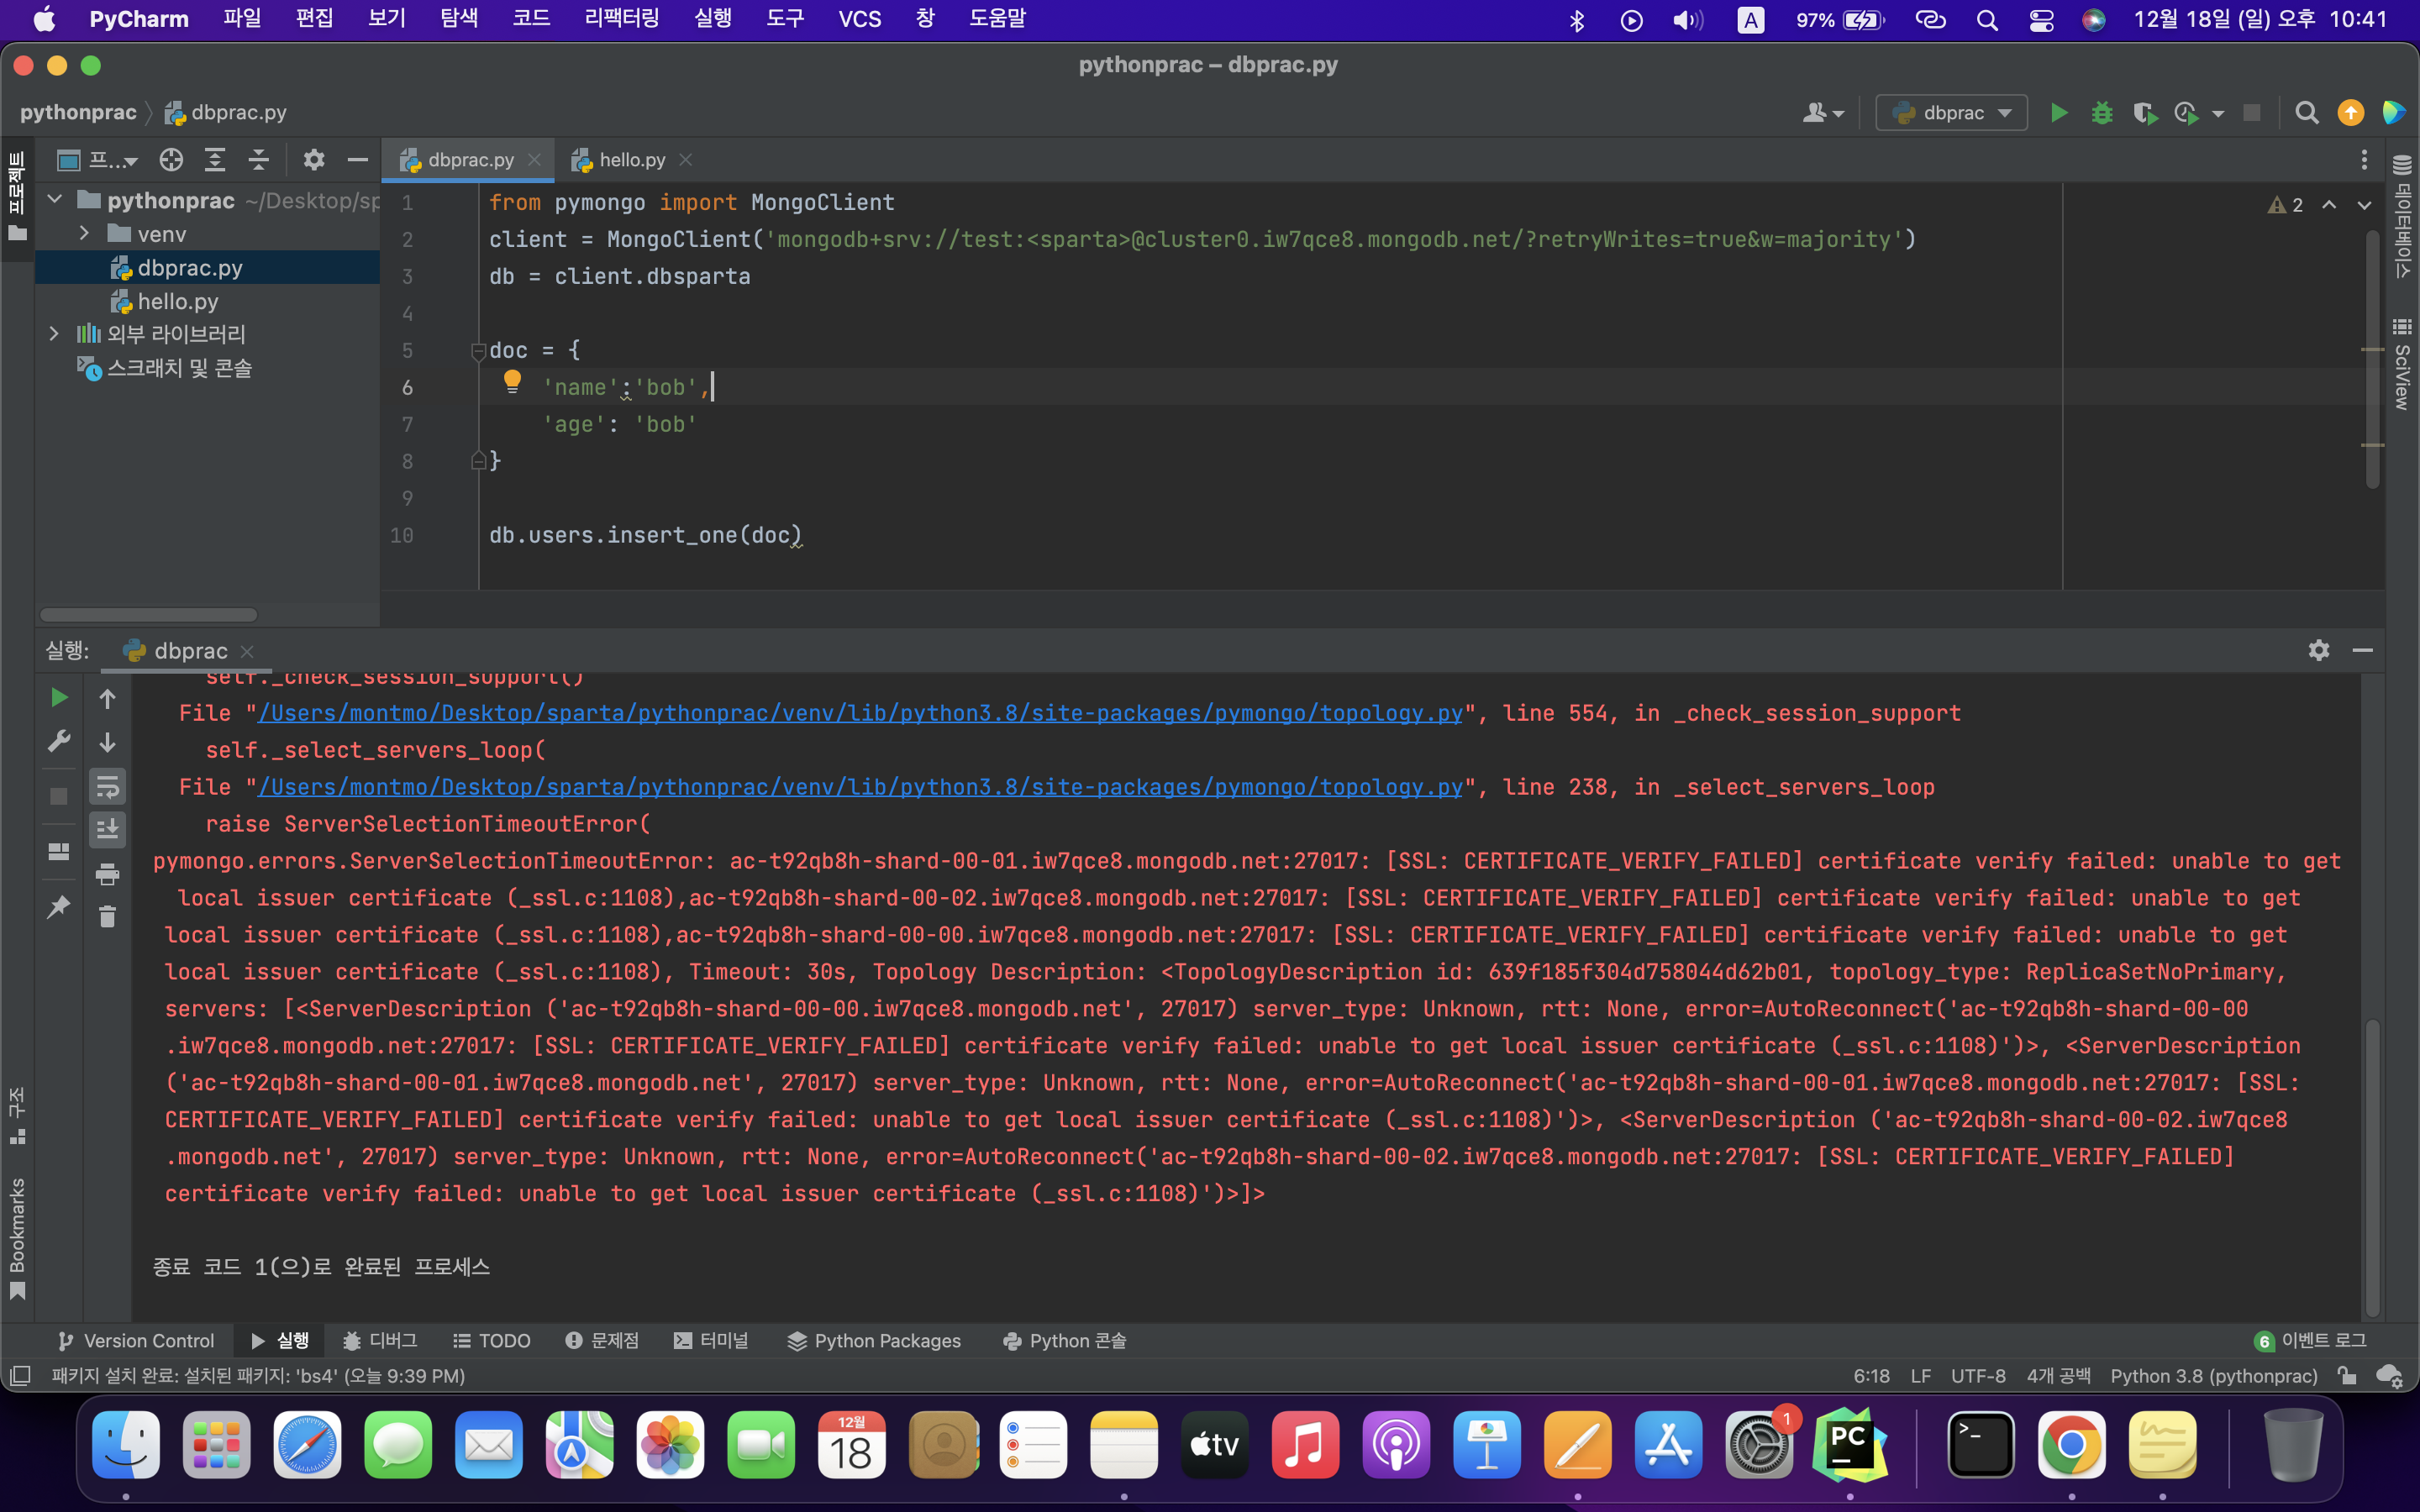Jump down the stack trace arrow
The height and width of the screenshot is (1512, 2420).
point(107,742)
